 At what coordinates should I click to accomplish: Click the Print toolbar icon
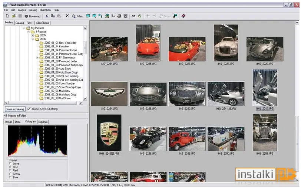[119, 16]
